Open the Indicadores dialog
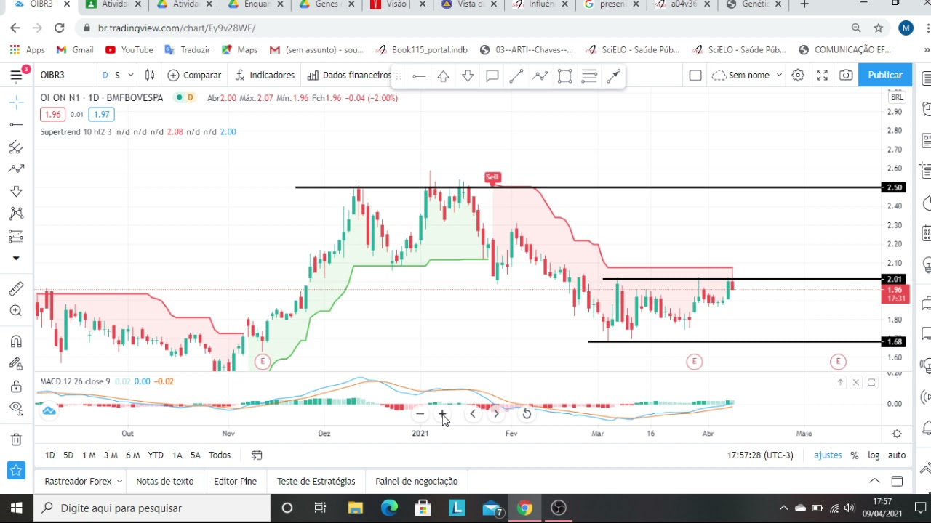The height and width of the screenshot is (523, 931). [265, 75]
